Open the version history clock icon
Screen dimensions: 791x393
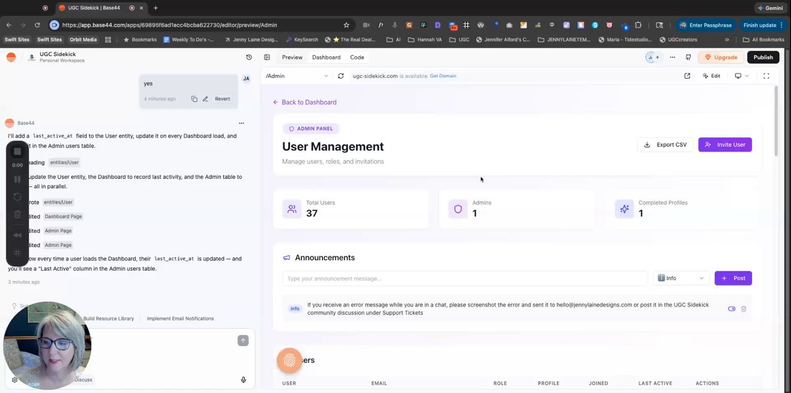pos(249,57)
